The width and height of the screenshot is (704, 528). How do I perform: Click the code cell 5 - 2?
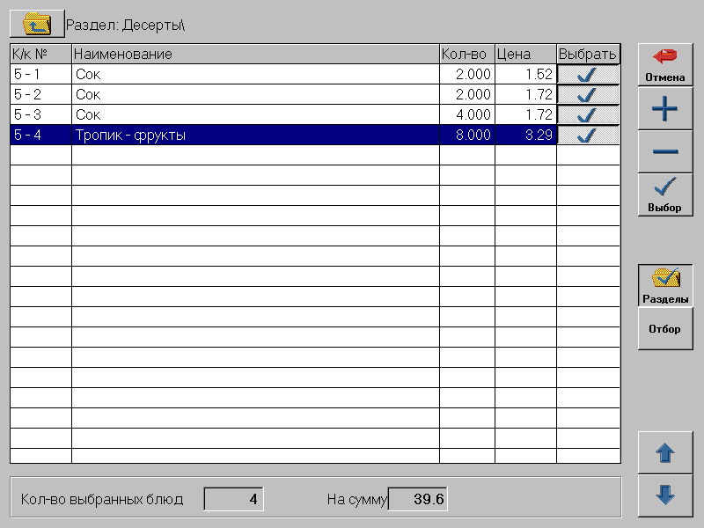40,94
